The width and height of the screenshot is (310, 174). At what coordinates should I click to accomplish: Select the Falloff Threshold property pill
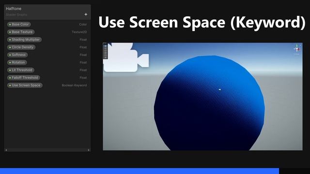tap(24, 78)
